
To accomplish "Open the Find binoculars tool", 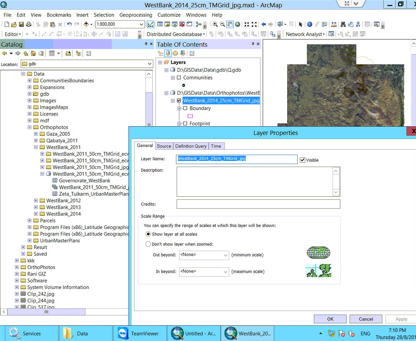I will [x=343, y=24].
